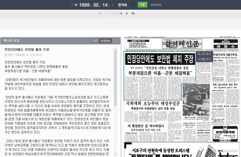Switch text view to 한글변환 mode
This screenshot has height=157, width=241.
click(x=105, y=41)
